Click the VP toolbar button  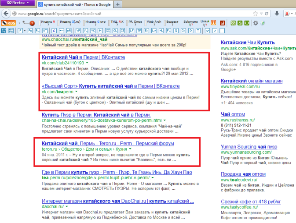coord(78,31)
